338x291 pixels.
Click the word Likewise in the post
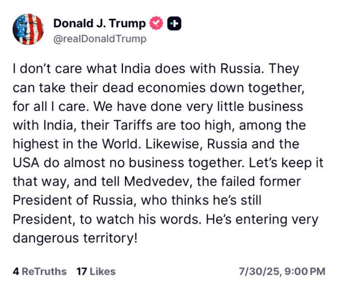click(x=174, y=144)
